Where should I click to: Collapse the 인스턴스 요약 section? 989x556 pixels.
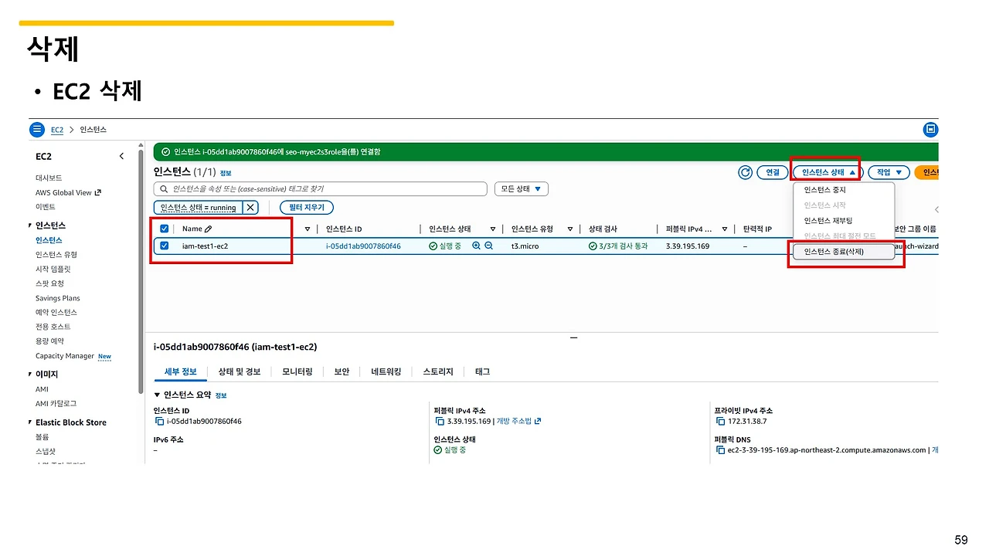click(x=158, y=395)
